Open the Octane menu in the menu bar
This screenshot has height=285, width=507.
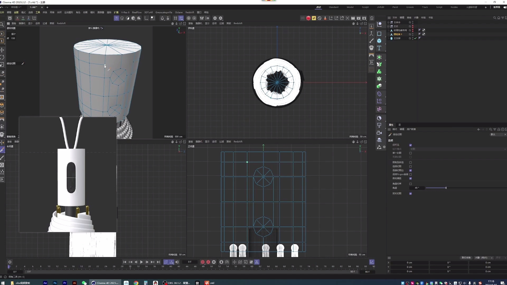point(179,12)
